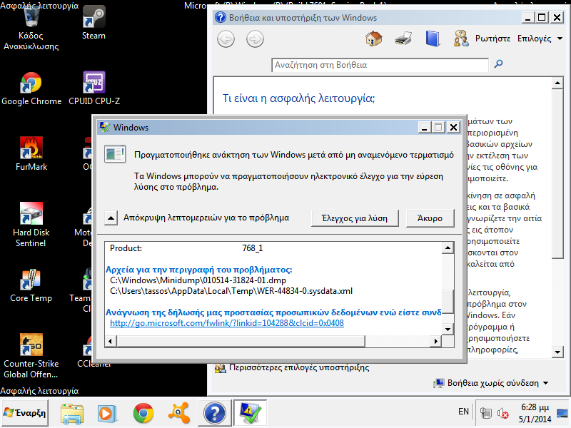Go to Help and Support home page
571x428 pixels.
[x=374, y=39]
